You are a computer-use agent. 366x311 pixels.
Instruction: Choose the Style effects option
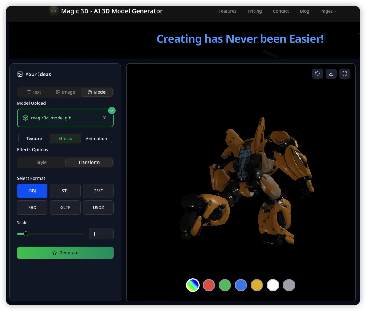[41, 162]
